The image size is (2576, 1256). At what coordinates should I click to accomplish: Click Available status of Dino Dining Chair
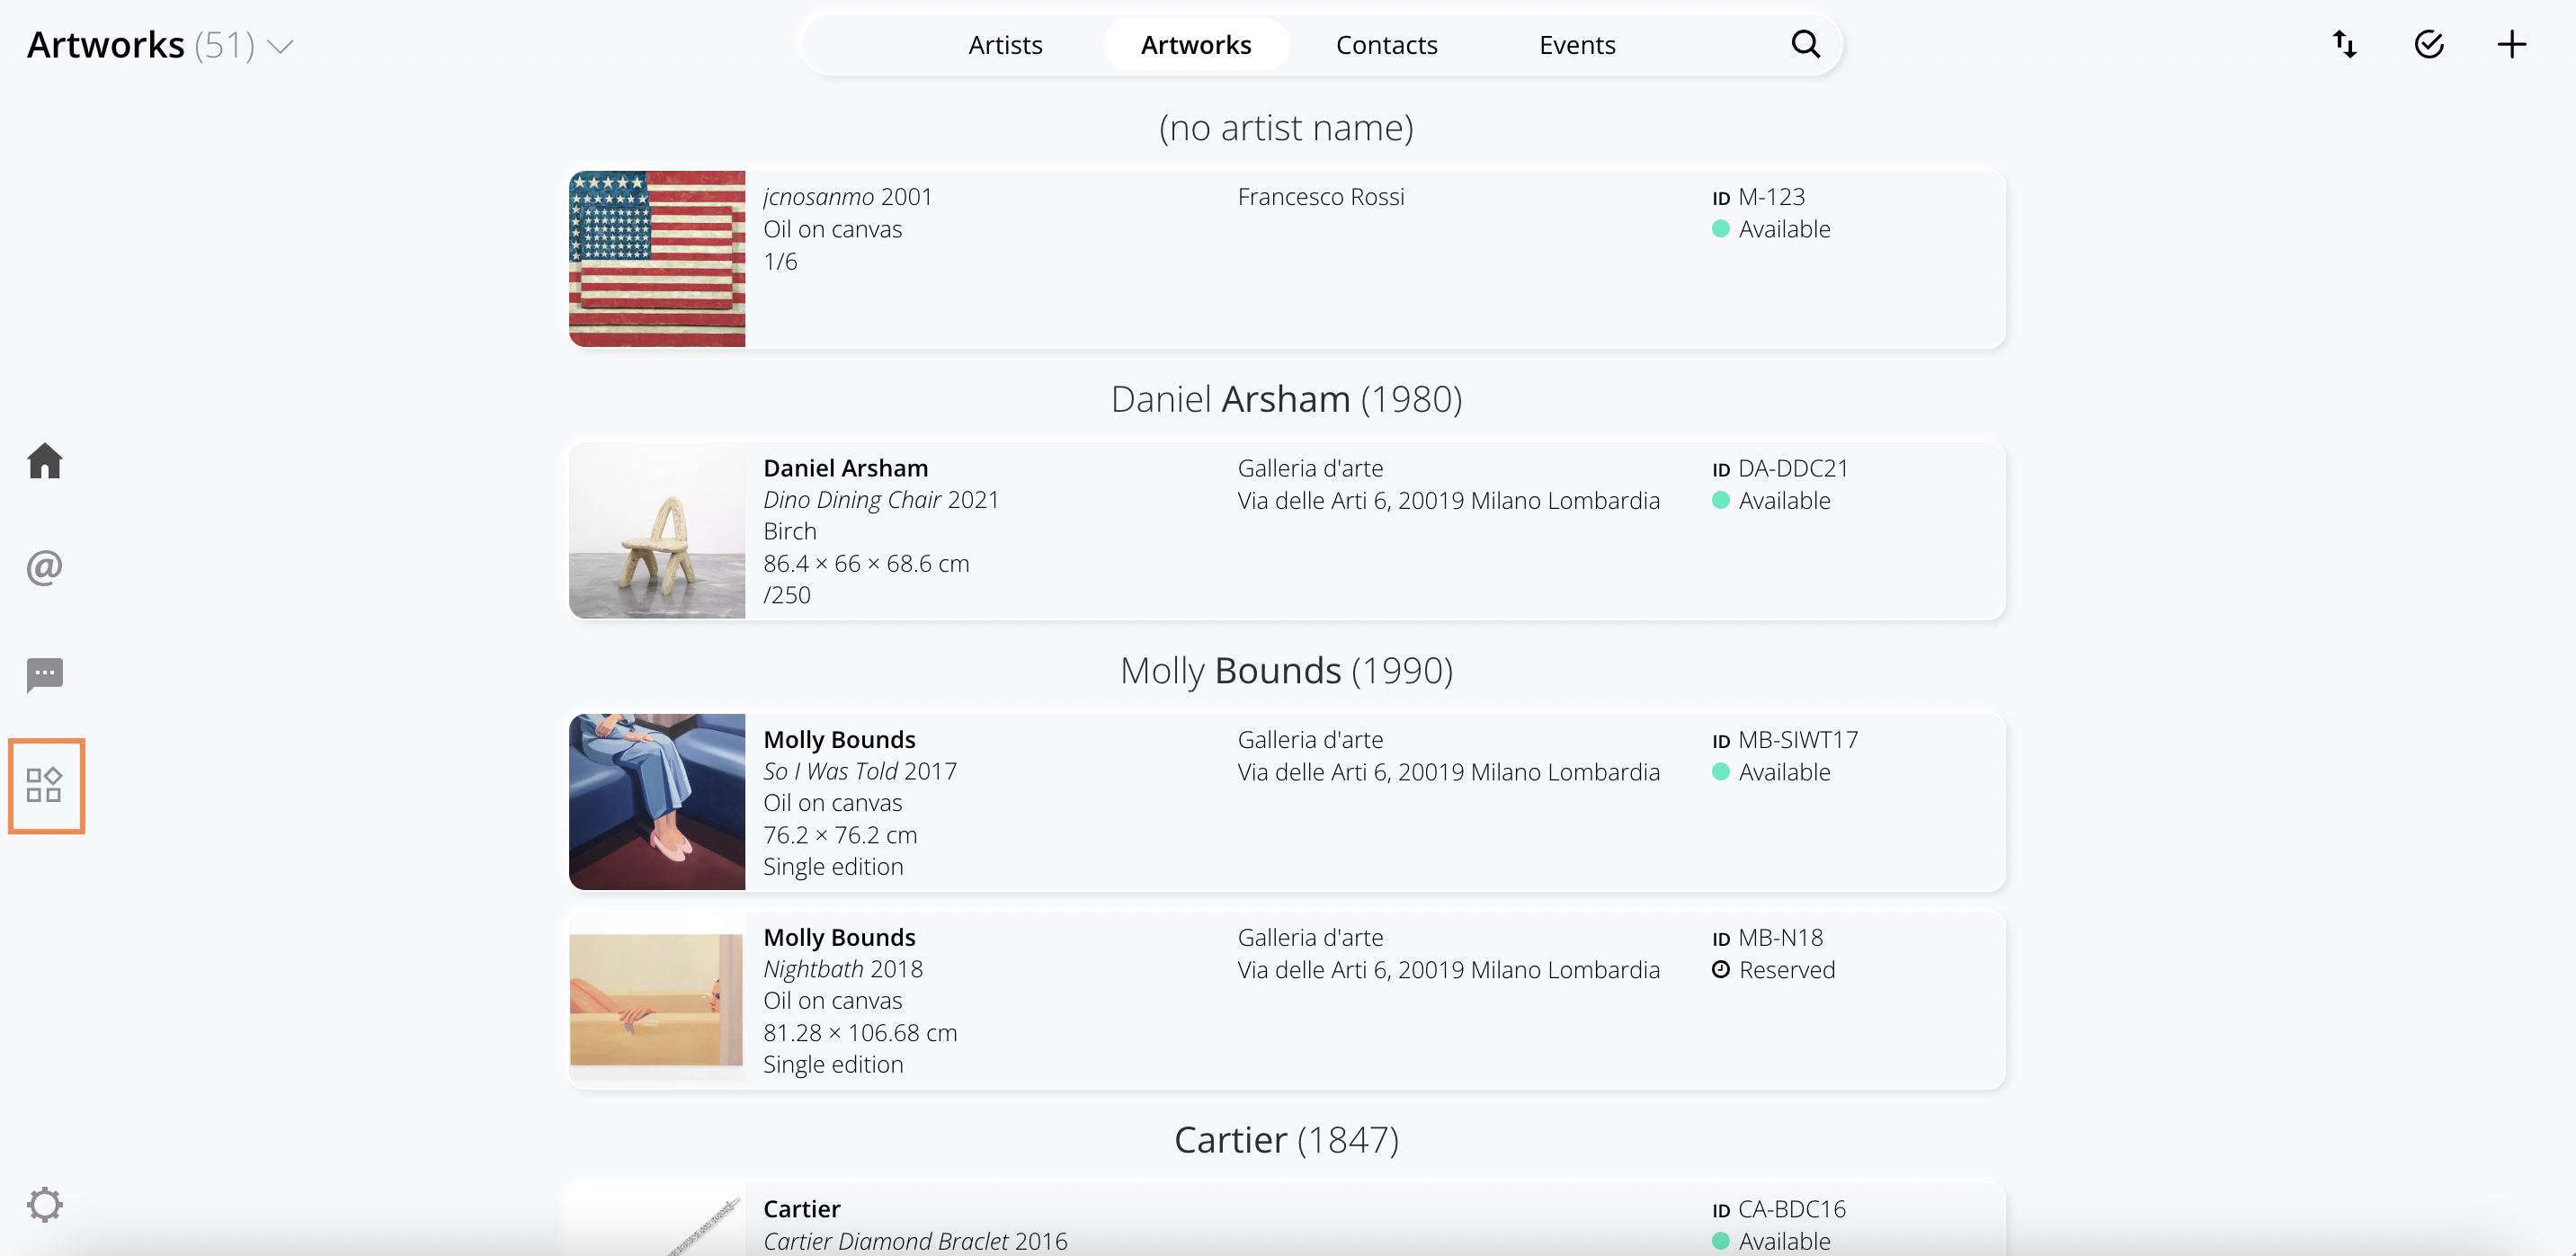1772,501
